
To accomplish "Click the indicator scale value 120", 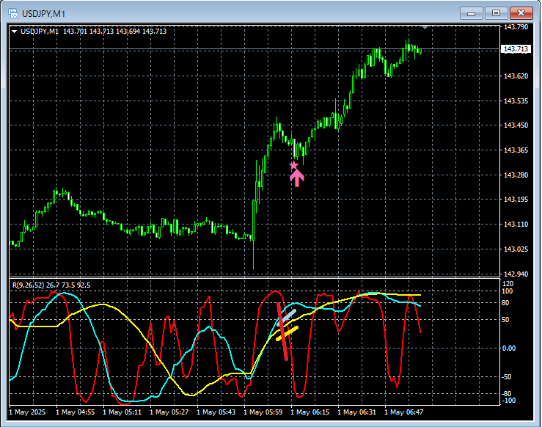I will (508, 284).
